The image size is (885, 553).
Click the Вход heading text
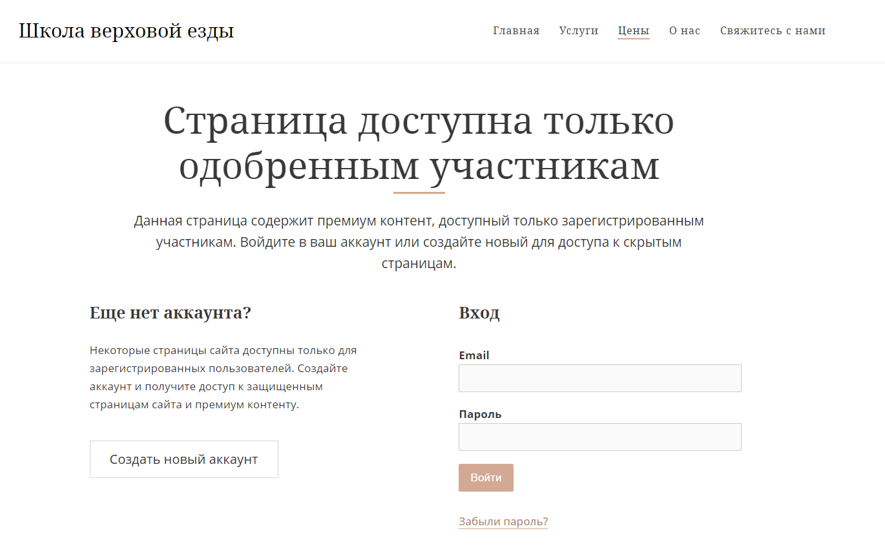pos(479,313)
